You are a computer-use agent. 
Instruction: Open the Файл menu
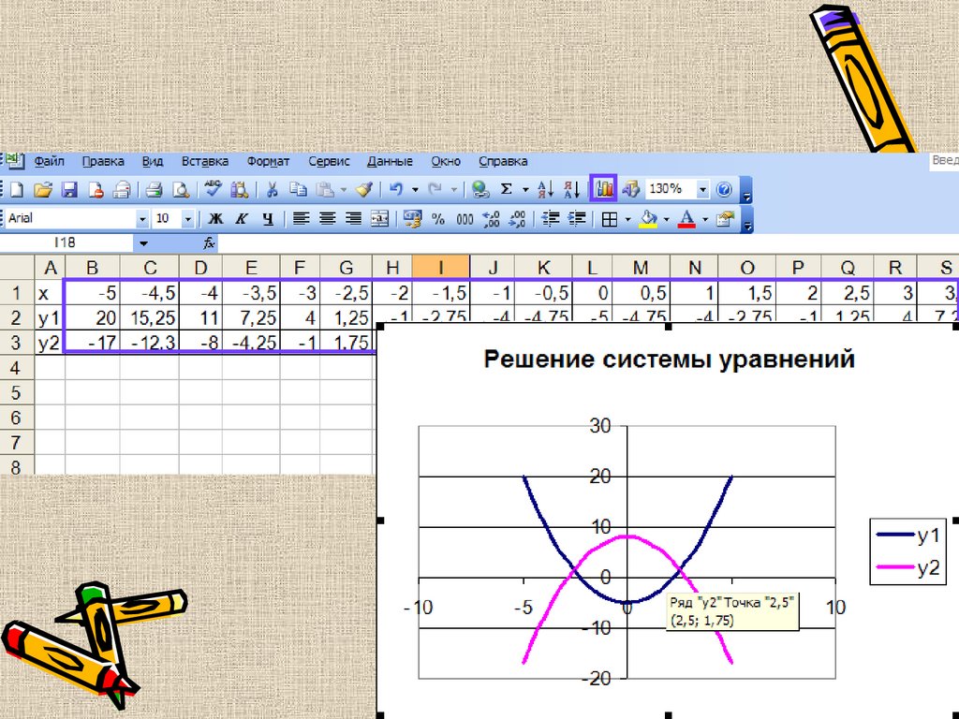click(49, 161)
